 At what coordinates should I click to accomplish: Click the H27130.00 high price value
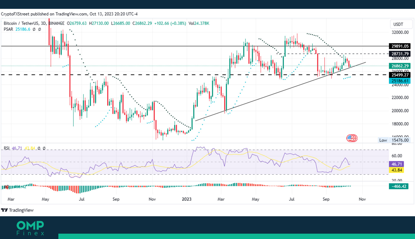click(99, 23)
